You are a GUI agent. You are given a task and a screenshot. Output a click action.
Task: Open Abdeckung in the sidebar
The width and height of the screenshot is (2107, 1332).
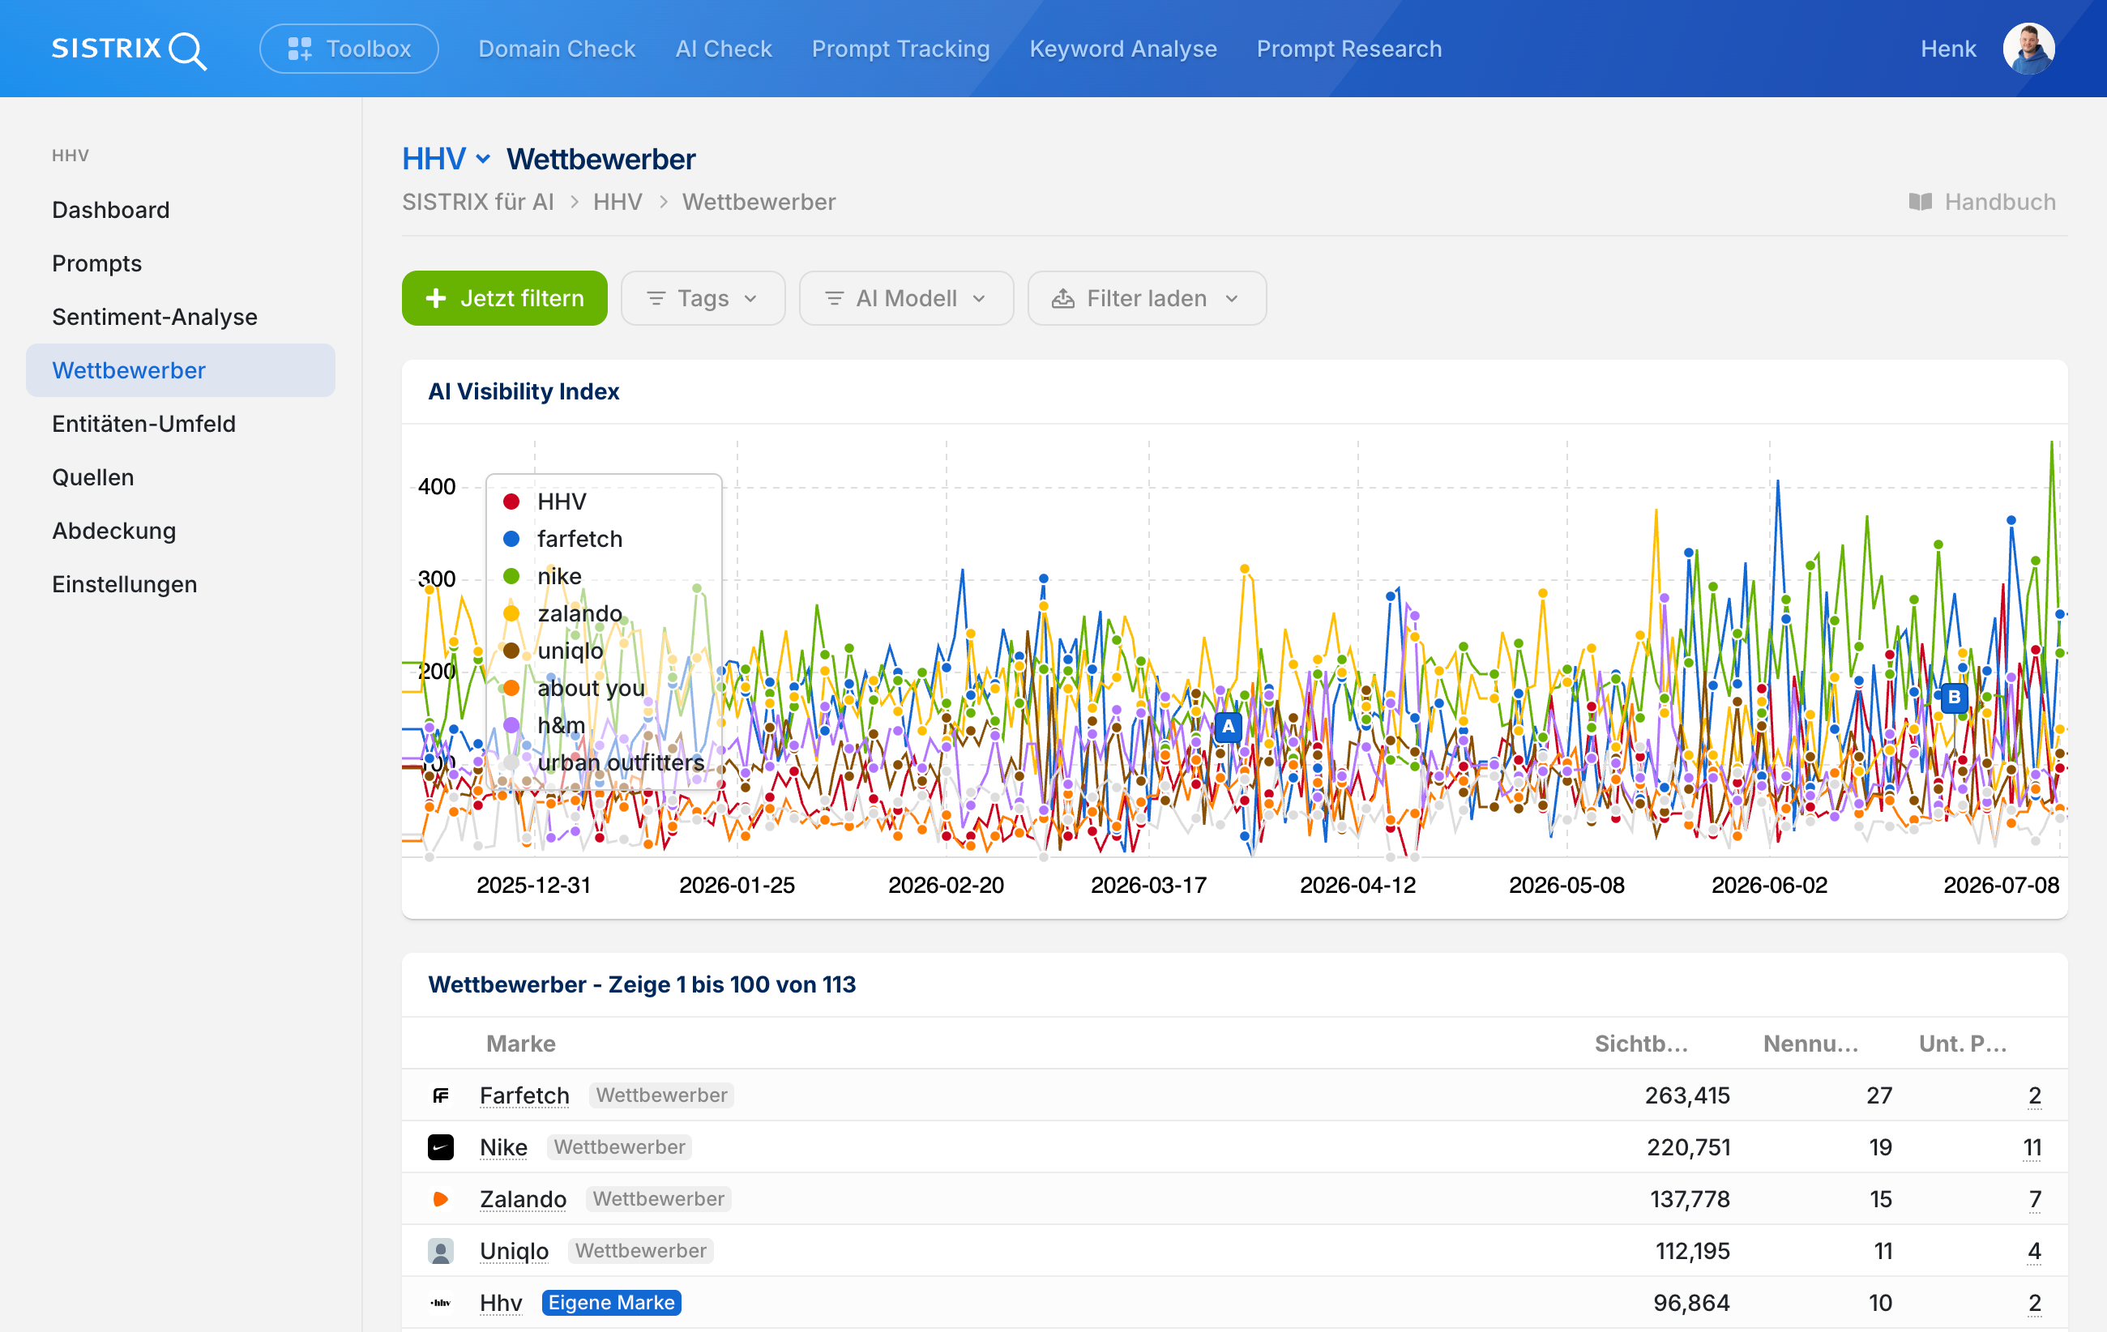(x=113, y=530)
